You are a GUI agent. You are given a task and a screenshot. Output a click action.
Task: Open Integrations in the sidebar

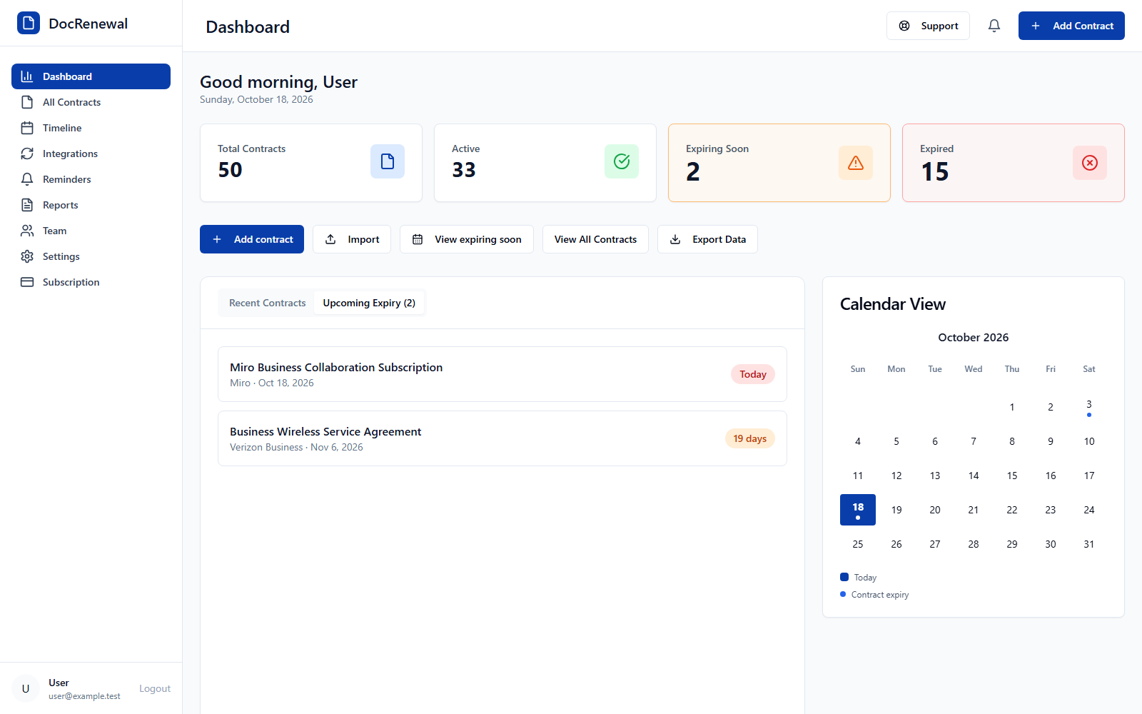tap(91, 154)
